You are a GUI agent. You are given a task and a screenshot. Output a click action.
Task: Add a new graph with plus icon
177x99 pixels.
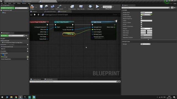28,38
